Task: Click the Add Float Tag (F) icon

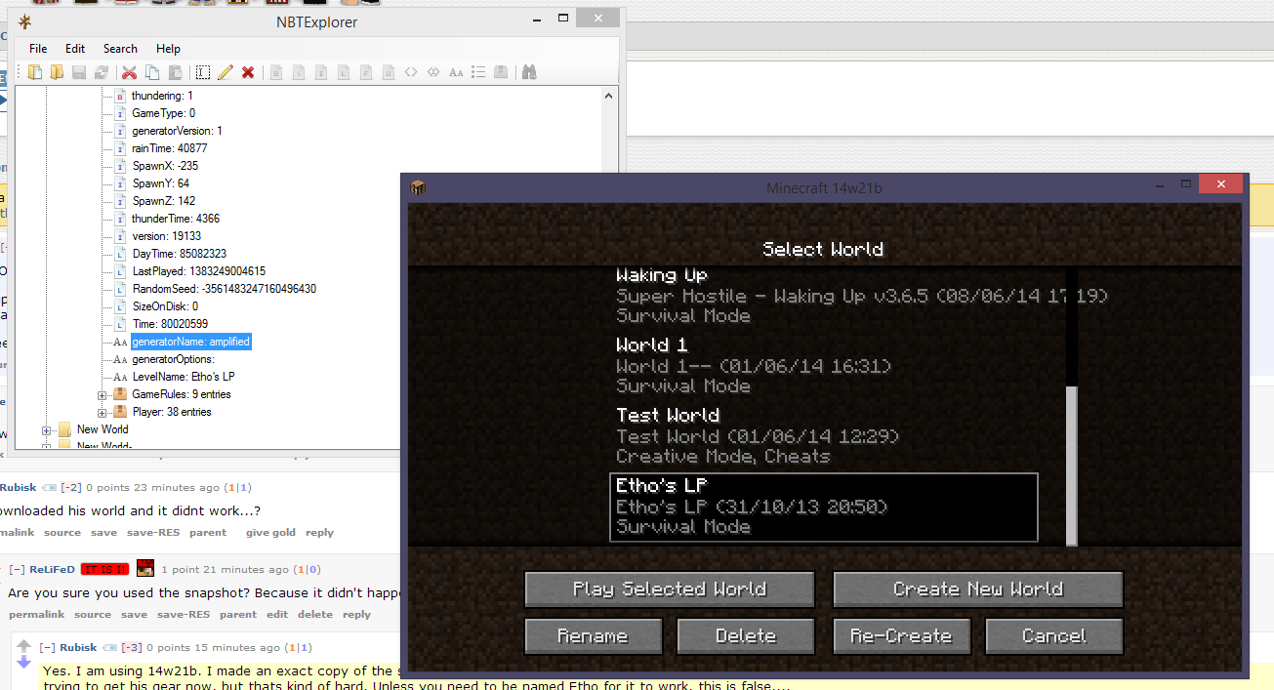Action: pos(366,72)
